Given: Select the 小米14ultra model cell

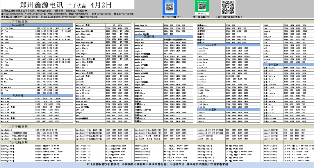Looking at the screenshot, I should coord(273,68).
